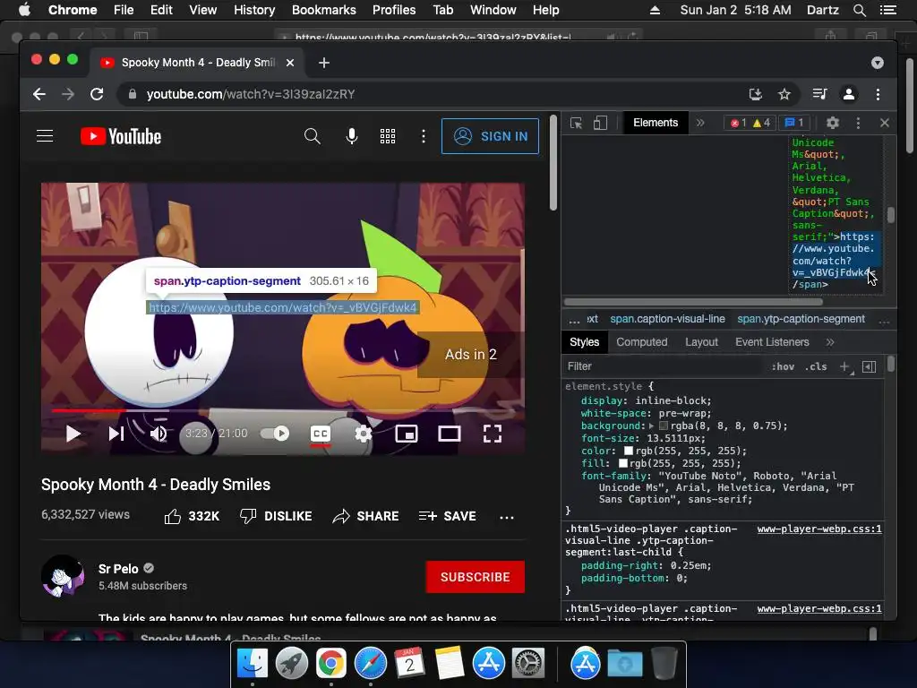Play the video

click(73, 434)
